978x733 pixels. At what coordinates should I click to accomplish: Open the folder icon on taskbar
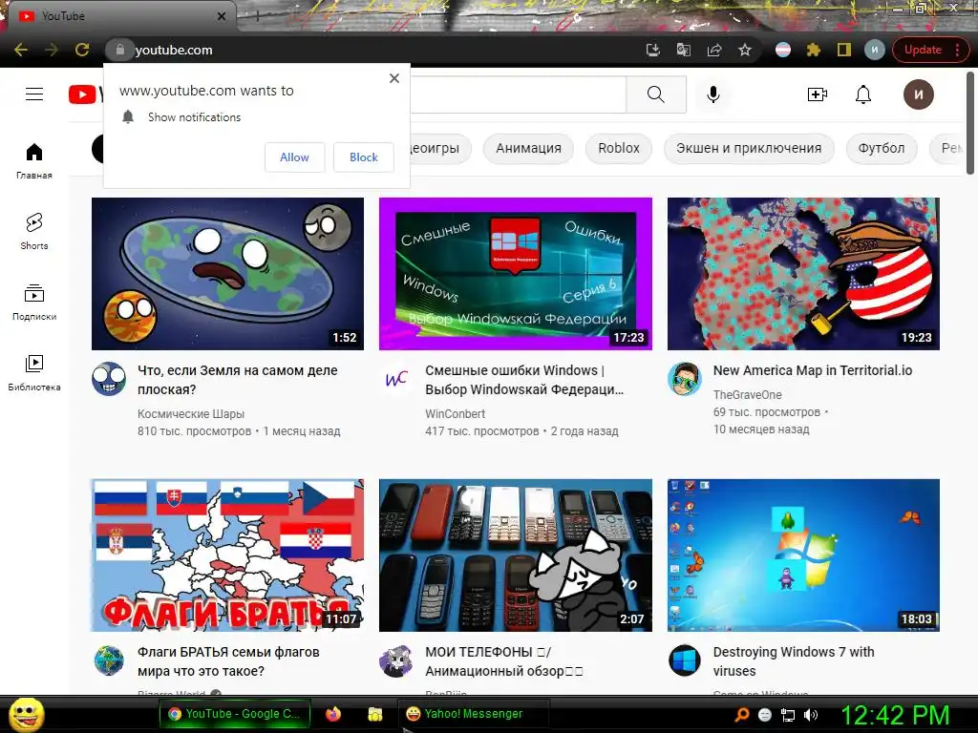[x=374, y=714]
